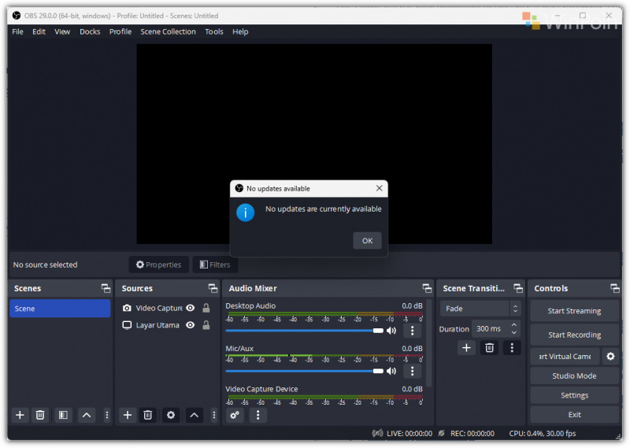Viewport: 630px width, 448px height.
Task: Open scene filters icon in Scenes dock
Action: tap(63, 415)
